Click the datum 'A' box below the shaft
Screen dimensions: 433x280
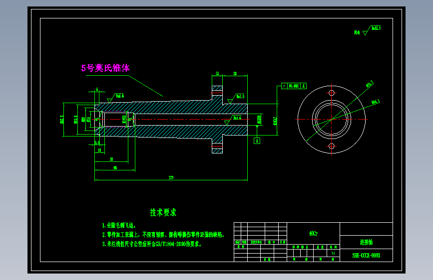[257, 141]
